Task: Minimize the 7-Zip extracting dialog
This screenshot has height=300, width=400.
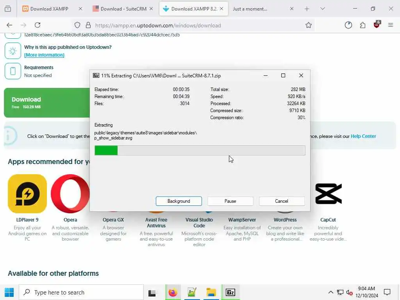Action: click(x=265, y=75)
